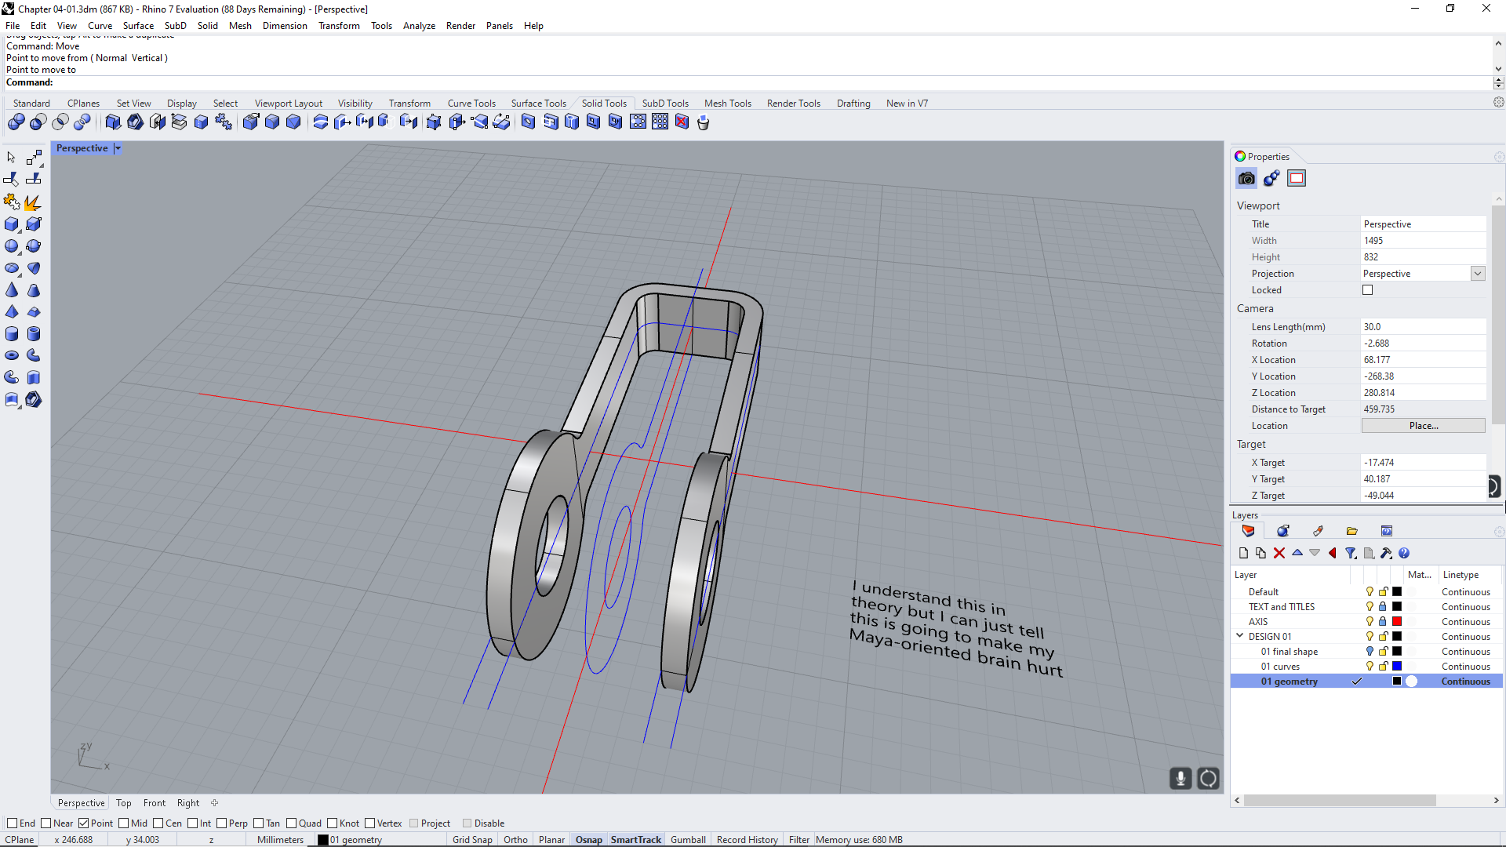Change the 01 curves blue color swatch
This screenshot has height=847, width=1506.
[x=1397, y=667]
